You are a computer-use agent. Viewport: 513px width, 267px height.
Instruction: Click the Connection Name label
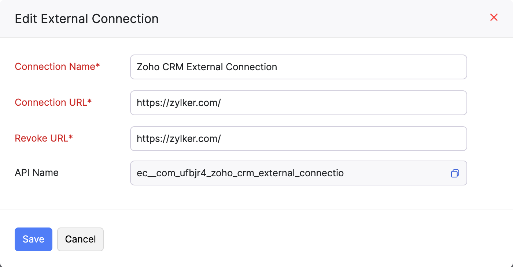pyautogui.click(x=57, y=67)
